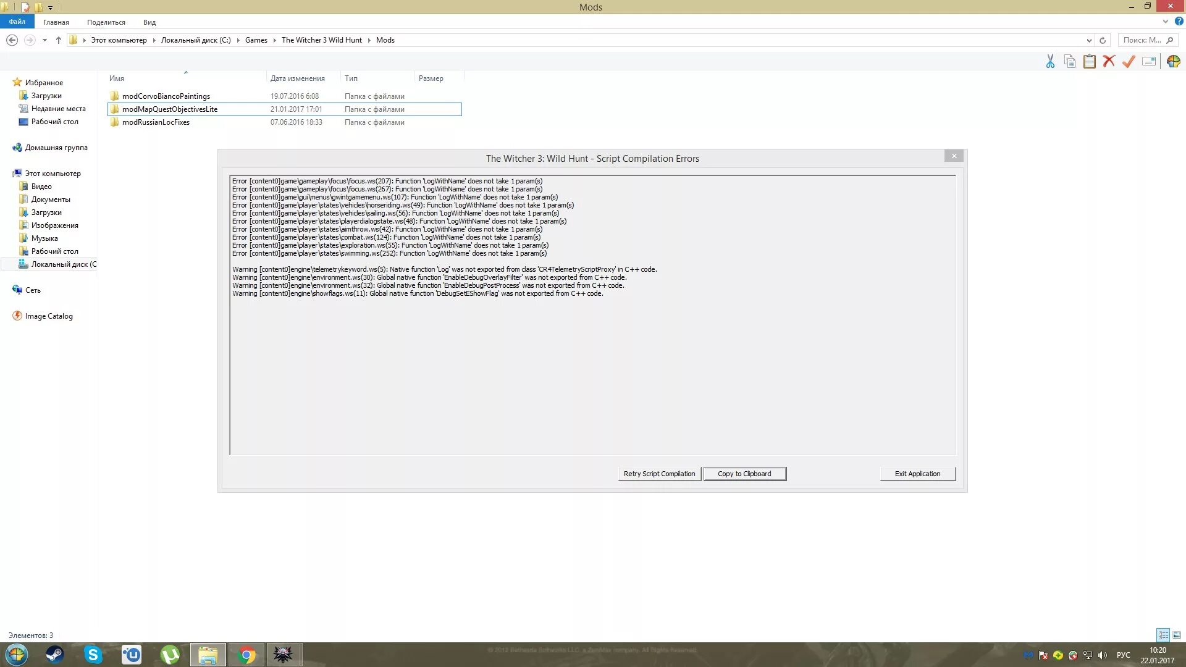
Task: Open the Skype application in taskbar
Action: (x=93, y=654)
